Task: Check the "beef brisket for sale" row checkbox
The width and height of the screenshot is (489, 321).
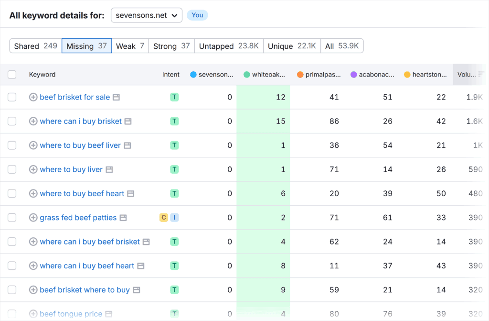Action: pos(12,97)
